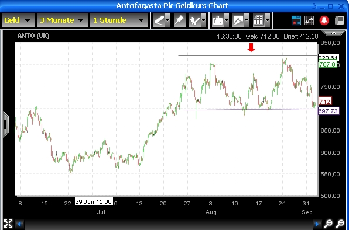Open the order ticket icon
Viewport: 349px width, 230px height.
[x=296, y=20]
